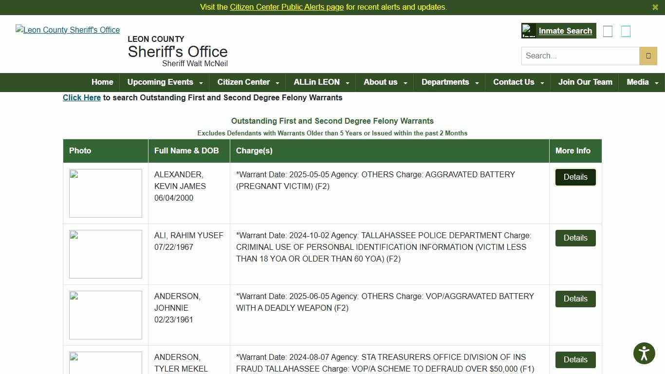This screenshot has width=665, height=374.
Task: Click ALI, RAHIM YUSEF's mugshot photo
Action: click(x=105, y=254)
